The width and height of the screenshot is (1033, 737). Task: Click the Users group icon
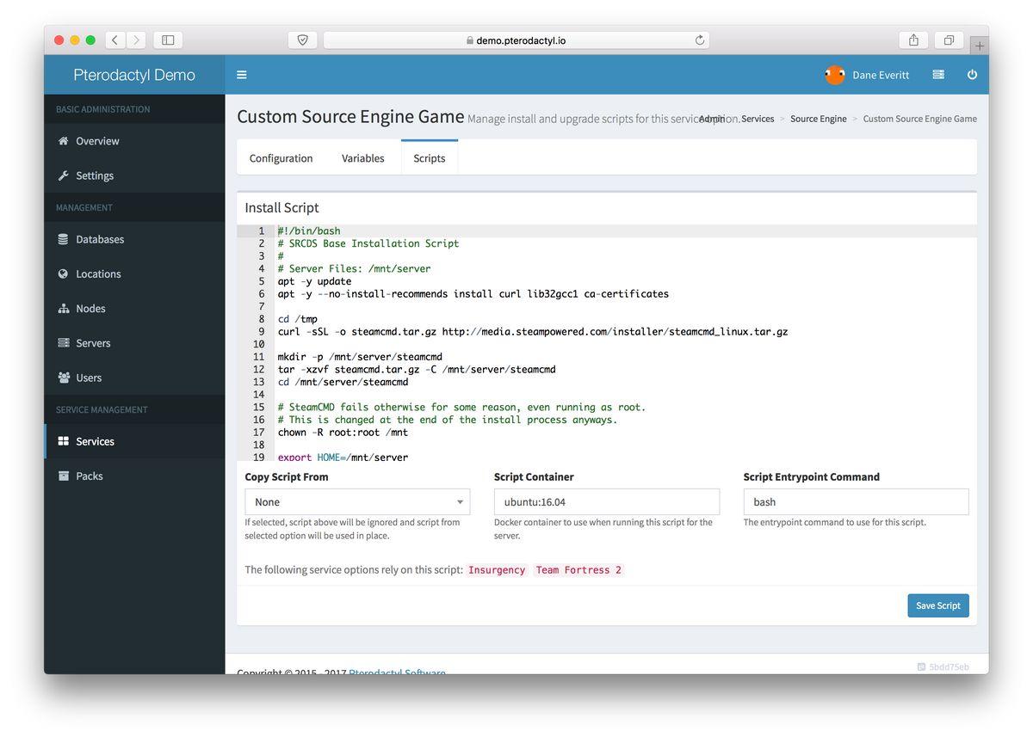point(63,378)
